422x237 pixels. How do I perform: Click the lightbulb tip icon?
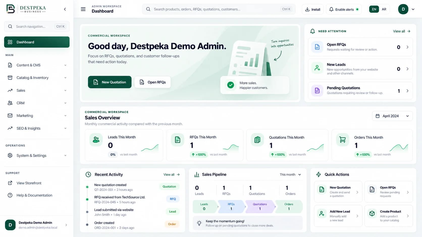(x=199, y=223)
